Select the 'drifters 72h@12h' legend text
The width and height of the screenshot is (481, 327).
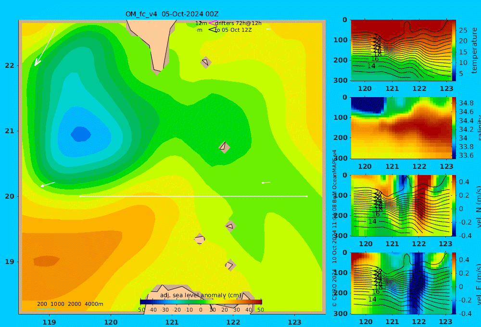(x=238, y=23)
